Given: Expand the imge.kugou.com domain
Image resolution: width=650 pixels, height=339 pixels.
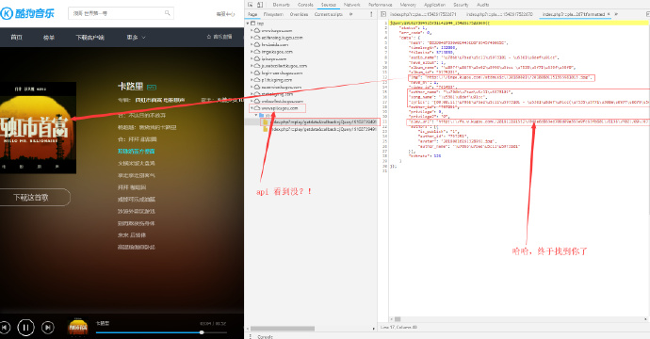Looking at the screenshot, I should (x=252, y=52).
